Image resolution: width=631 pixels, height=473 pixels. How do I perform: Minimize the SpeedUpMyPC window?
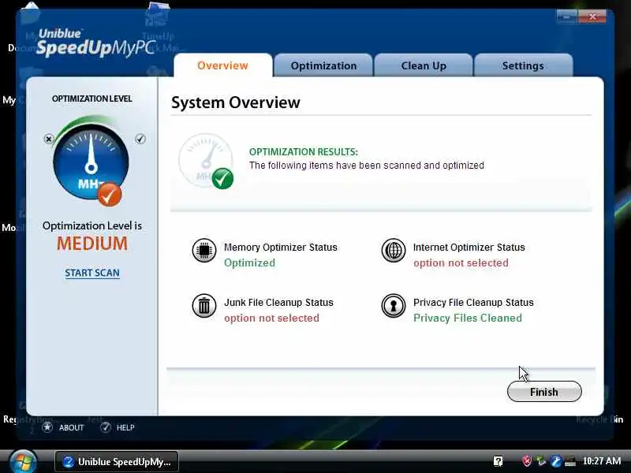(567, 17)
